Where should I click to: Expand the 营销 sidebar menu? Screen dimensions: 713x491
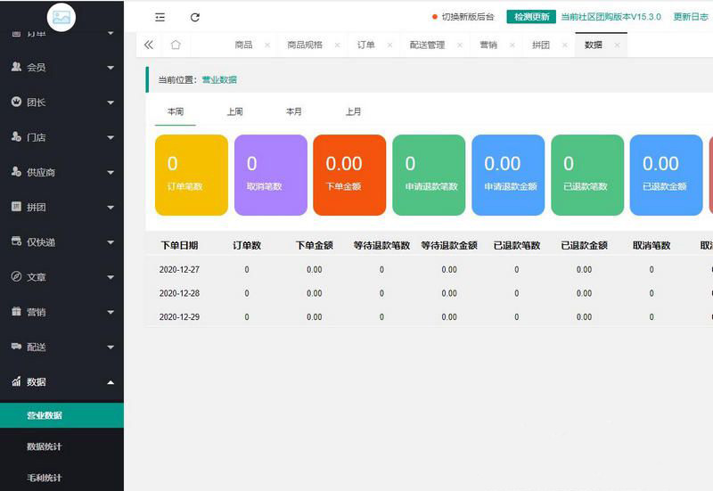tap(61, 312)
